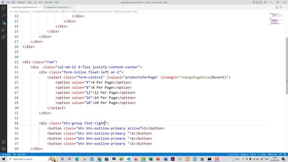Open the Help menu
The image size is (288, 162).
click(56, 2)
